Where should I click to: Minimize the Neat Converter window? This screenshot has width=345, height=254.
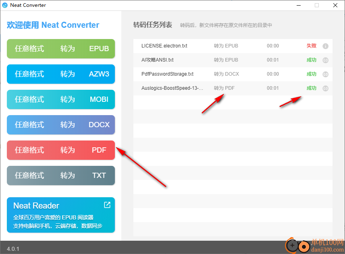tap(299, 5)
